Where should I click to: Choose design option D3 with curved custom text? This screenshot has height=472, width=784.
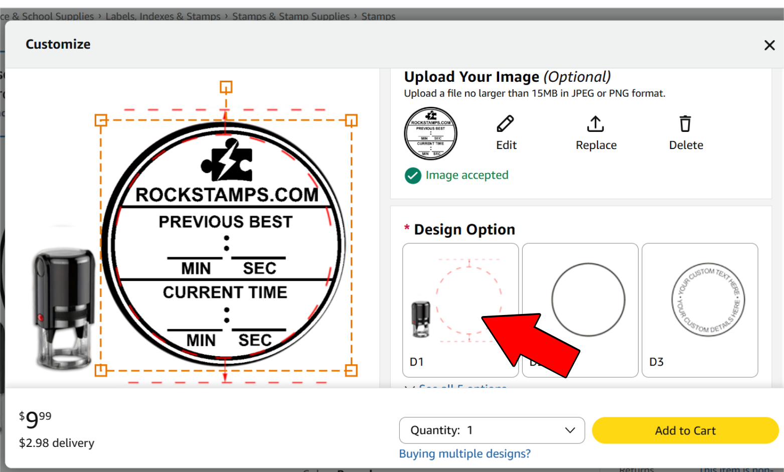[x=700, y=310]
